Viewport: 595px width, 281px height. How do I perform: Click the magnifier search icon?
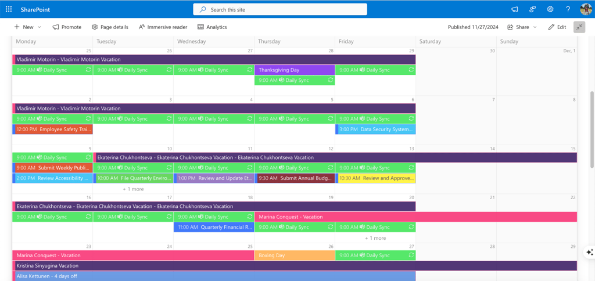point(203,9)
